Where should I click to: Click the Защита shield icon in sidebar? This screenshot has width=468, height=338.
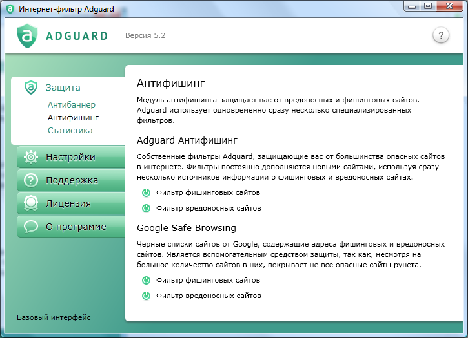point(31,88)
